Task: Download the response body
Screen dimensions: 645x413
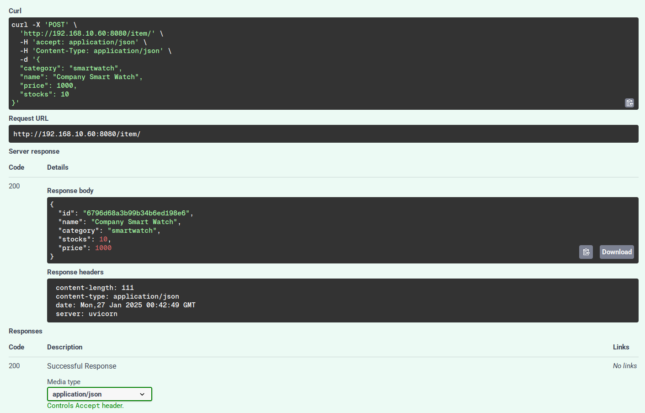Action: [616, 252]
